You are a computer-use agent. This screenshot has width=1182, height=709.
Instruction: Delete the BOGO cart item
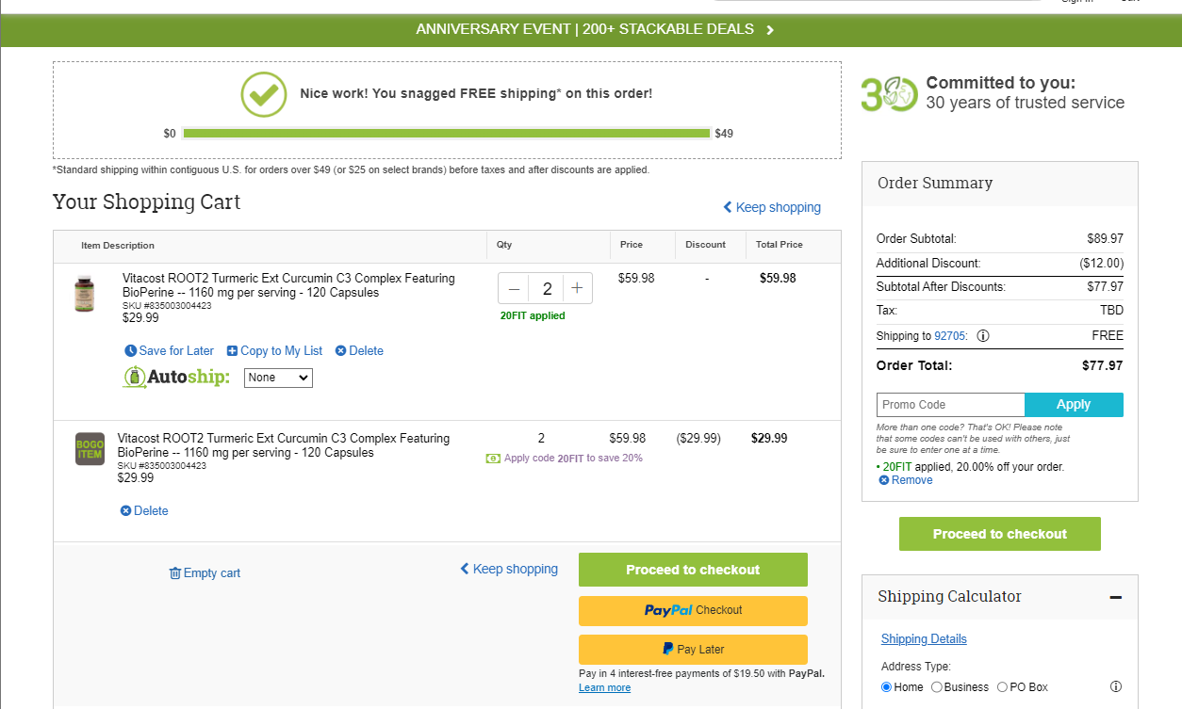pyautogui.click(x=144, y=510)
